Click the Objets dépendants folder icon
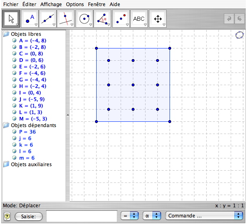The width and height of the screenshot is (247, 224). click(x=6, y=125)
